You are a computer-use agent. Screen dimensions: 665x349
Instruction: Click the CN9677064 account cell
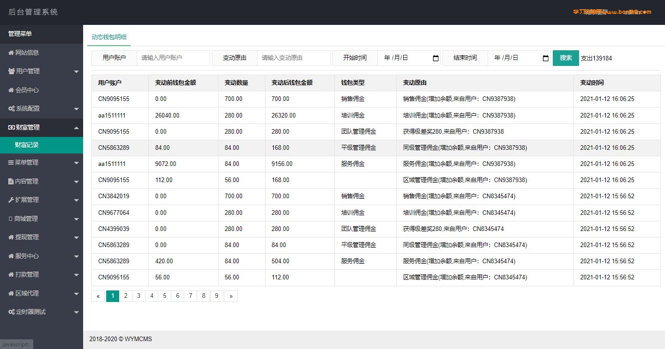(120, 213)
